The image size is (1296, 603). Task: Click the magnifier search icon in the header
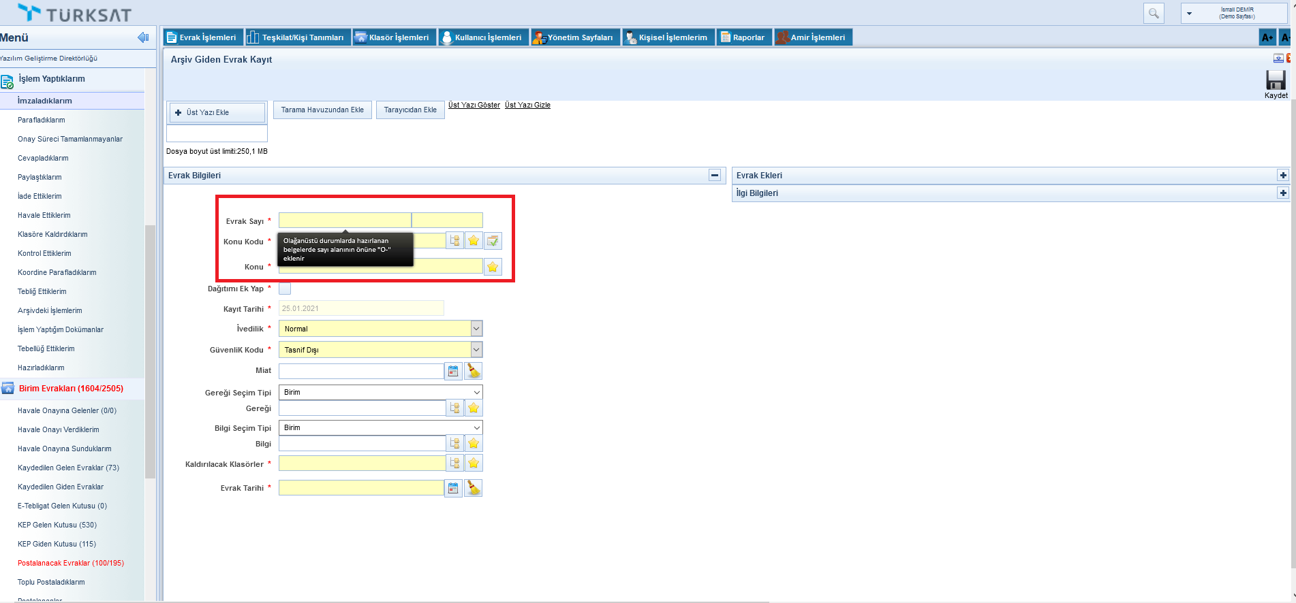1154,14
